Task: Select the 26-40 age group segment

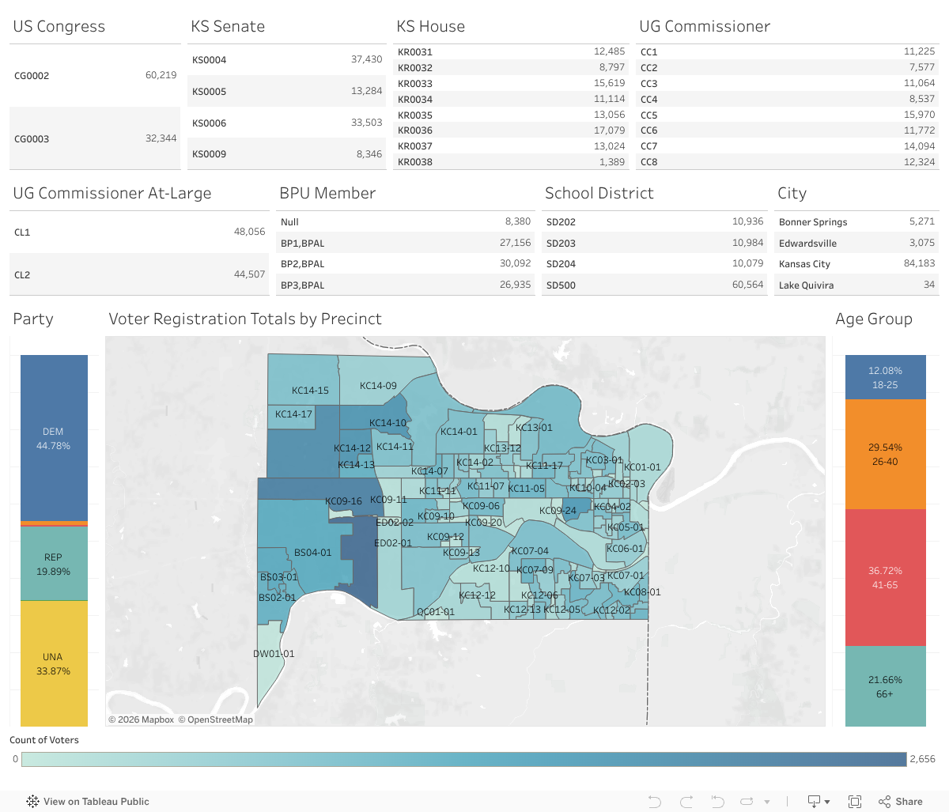Action: click(885, 454)
